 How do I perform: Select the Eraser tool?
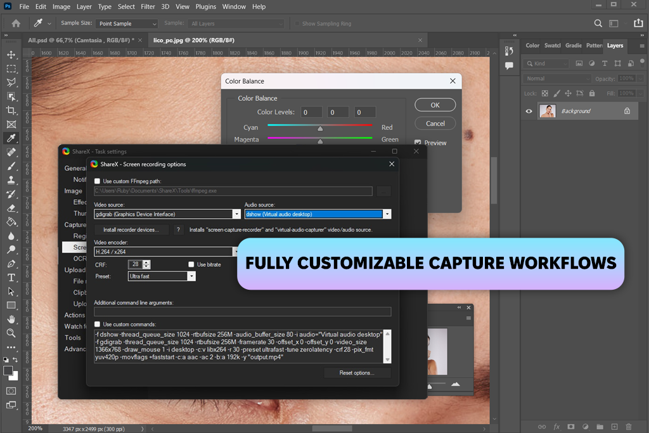11,208
